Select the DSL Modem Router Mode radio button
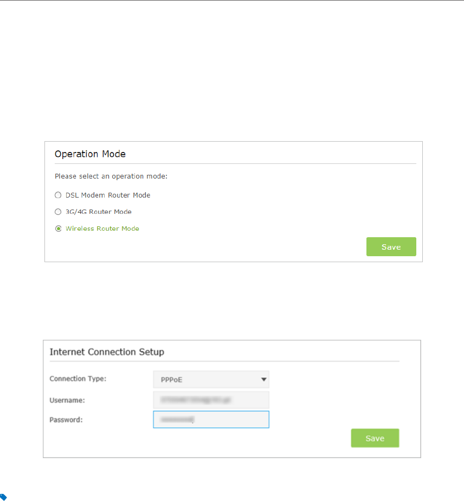Image resolution: width=464 pixels, height=501 pixels. pyautogui.click(x=58, y=195)
